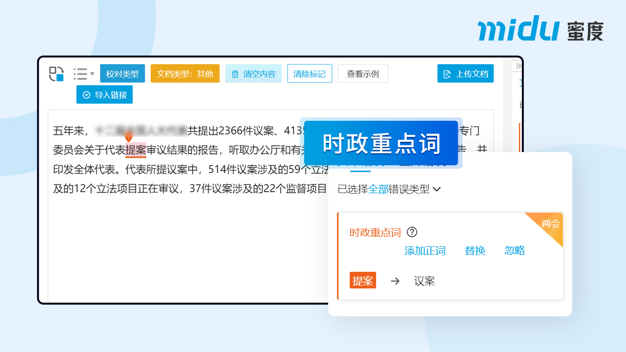Click the suggested word 议案
The width and height of the screenshot is (626, 352).
(x=424, y=281)
